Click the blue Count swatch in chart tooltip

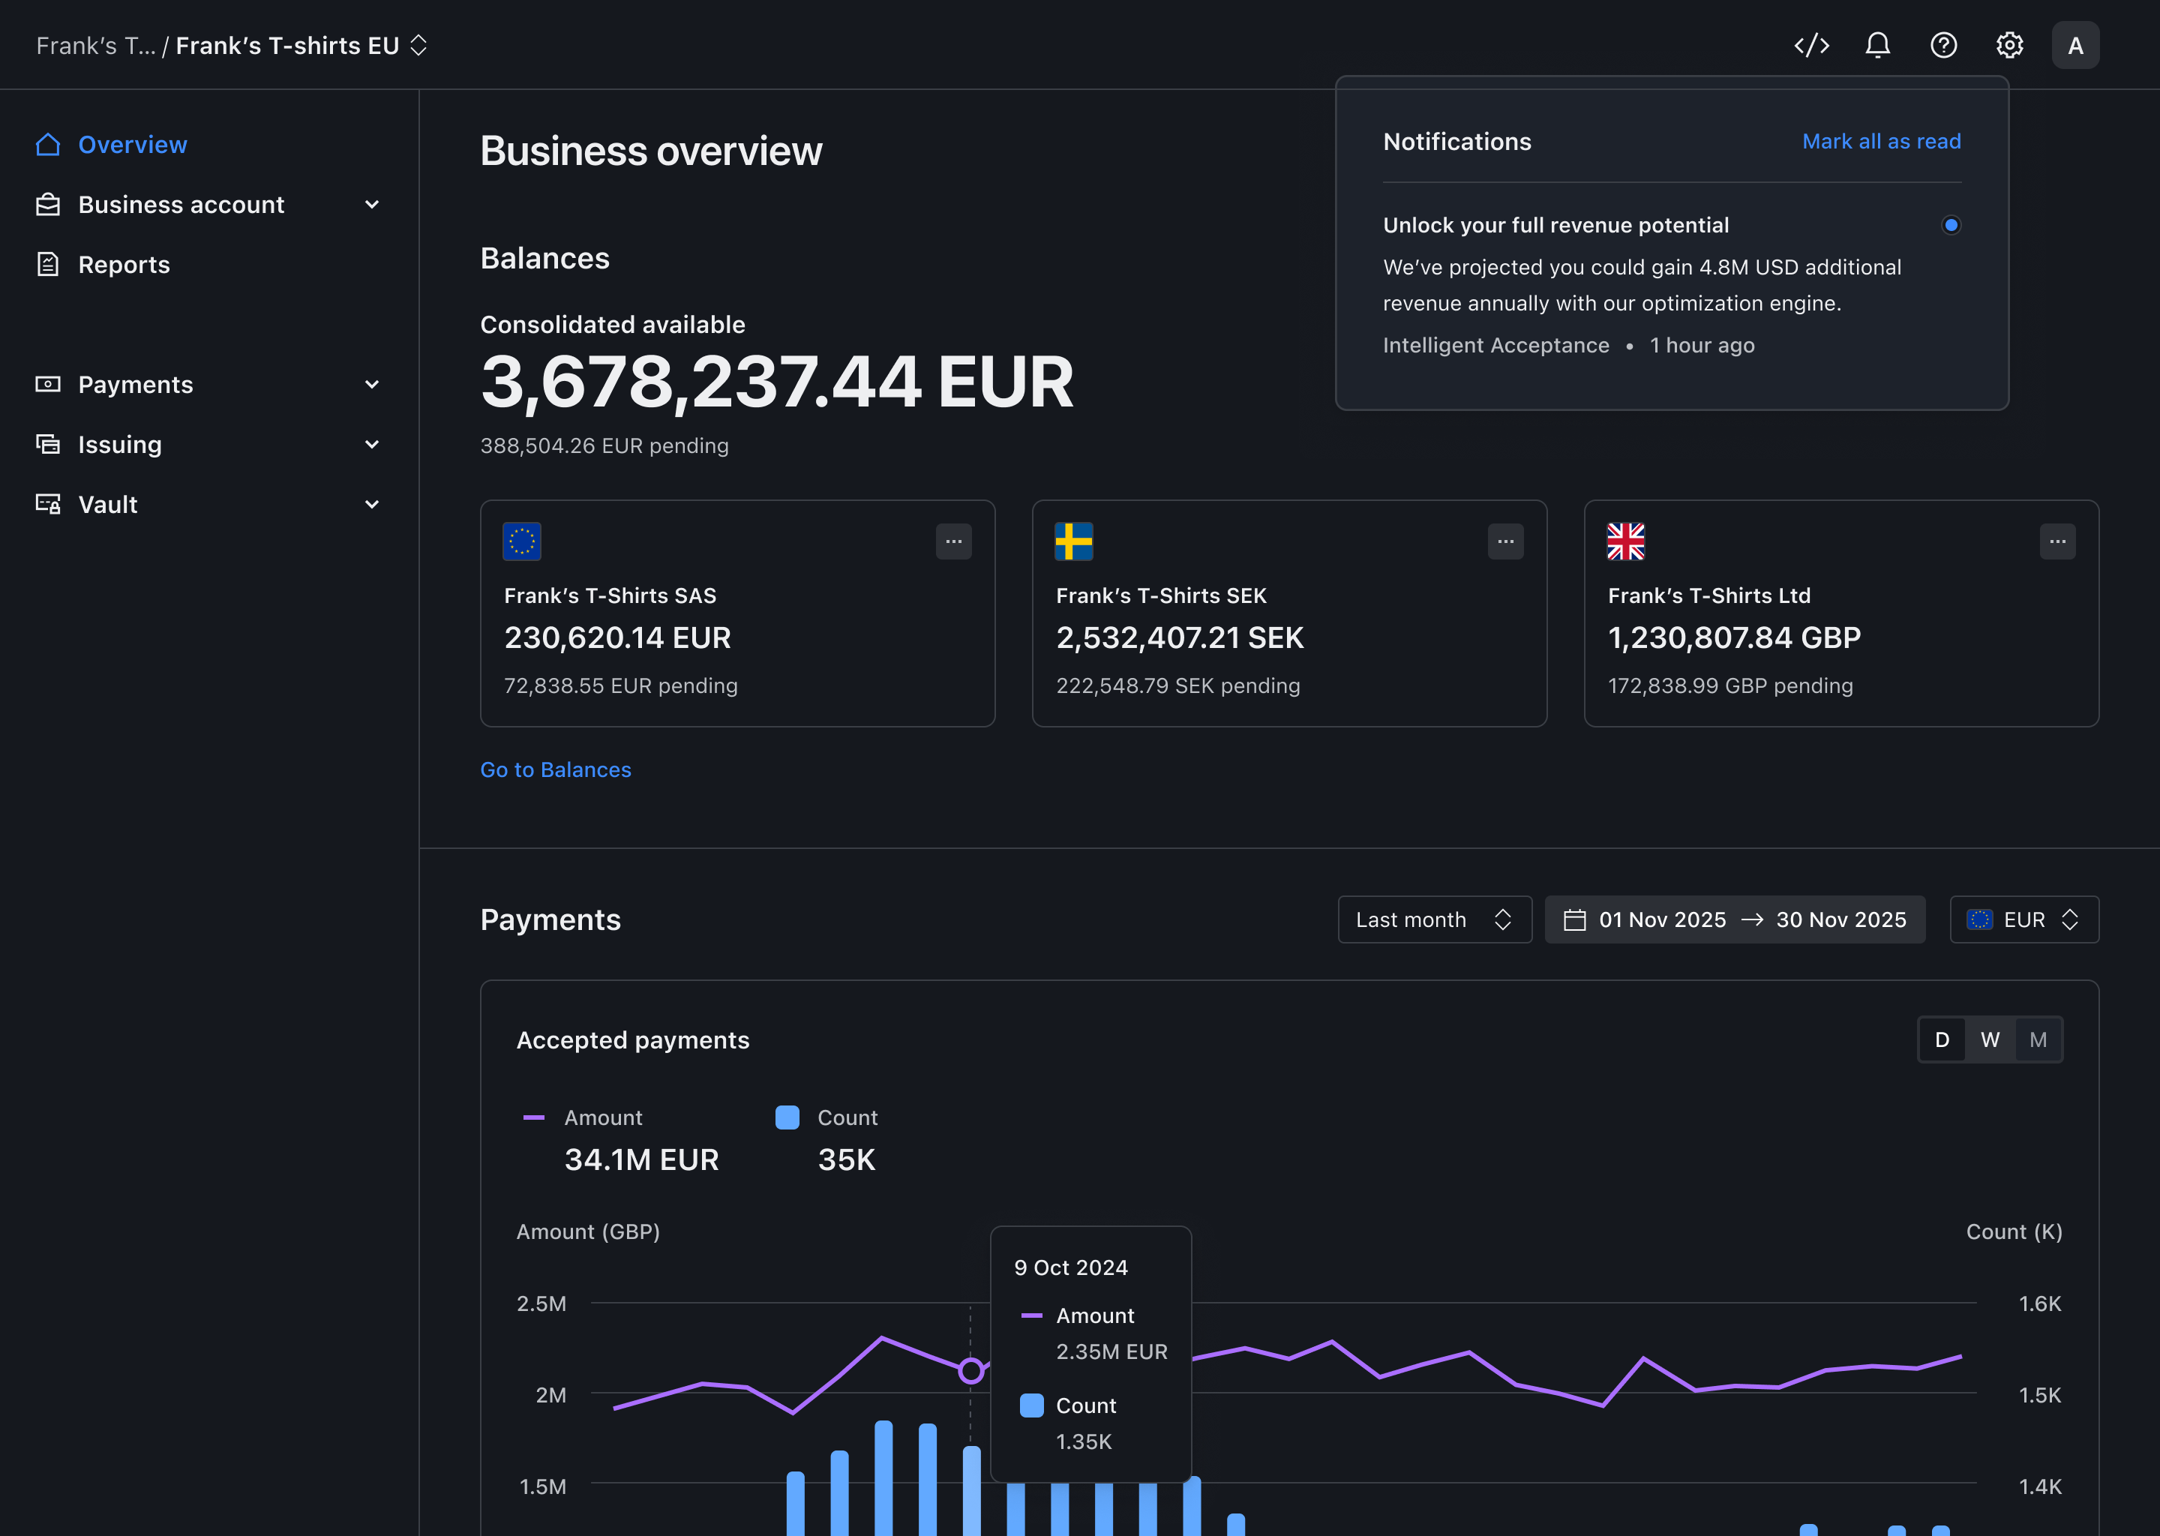point(1030,1405)
